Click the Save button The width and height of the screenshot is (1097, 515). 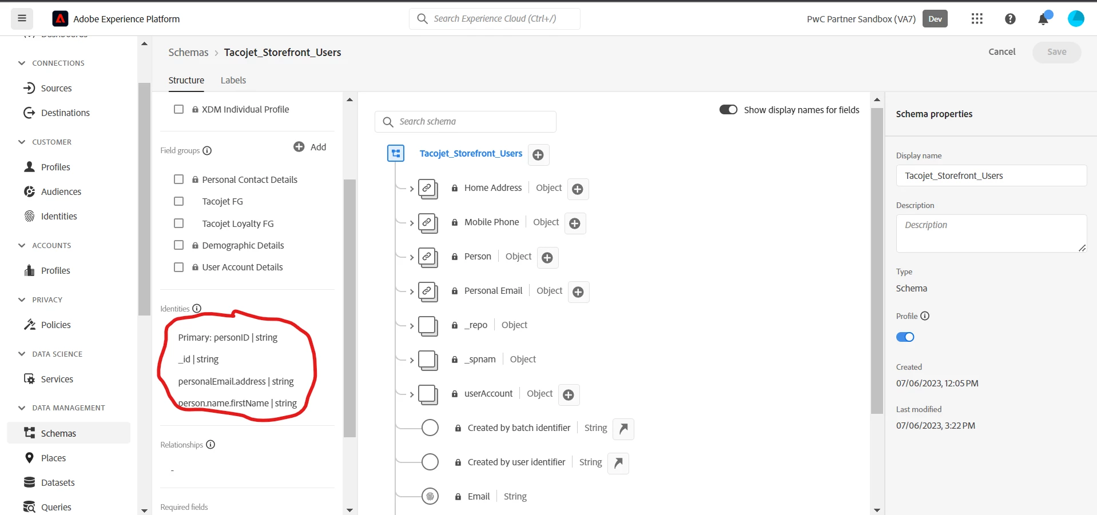coord(1057,52)
